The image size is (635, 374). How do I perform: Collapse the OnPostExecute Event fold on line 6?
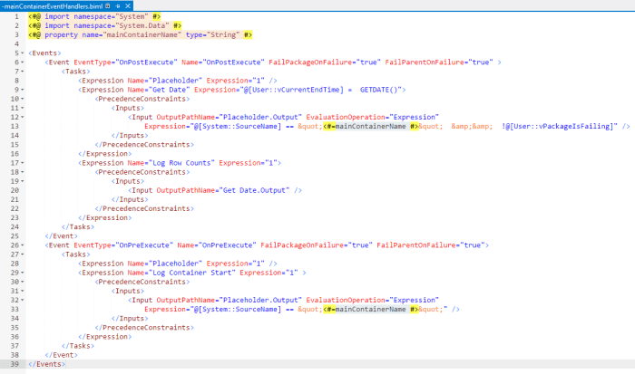[x=23, y=62]
